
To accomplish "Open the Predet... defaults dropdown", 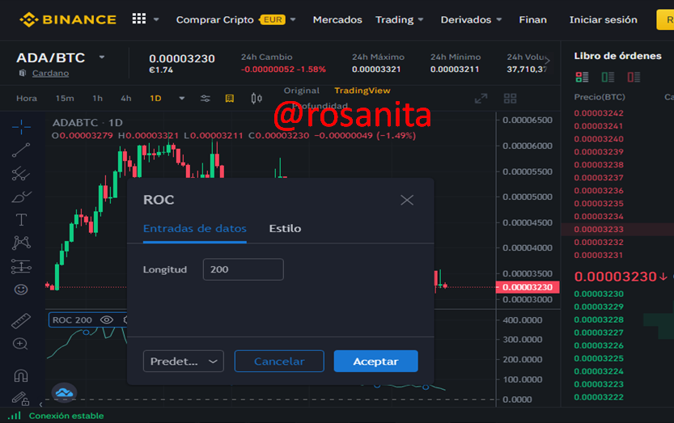I will pos(183,361).
